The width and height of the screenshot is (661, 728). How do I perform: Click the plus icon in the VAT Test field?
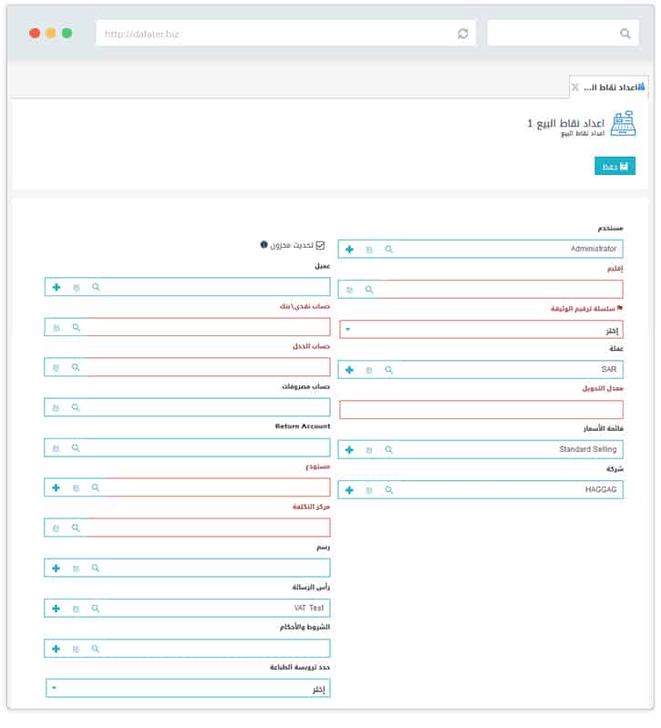click(x=56, y=608)
